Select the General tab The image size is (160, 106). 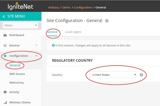(52, 32)
